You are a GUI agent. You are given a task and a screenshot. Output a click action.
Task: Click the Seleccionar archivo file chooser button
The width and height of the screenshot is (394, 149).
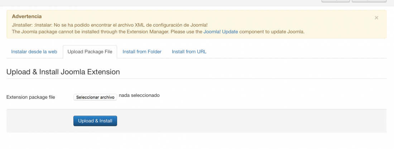point(95,97)
